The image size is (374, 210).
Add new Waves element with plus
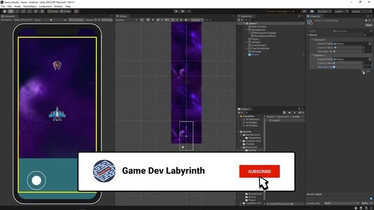coord(363,71)
